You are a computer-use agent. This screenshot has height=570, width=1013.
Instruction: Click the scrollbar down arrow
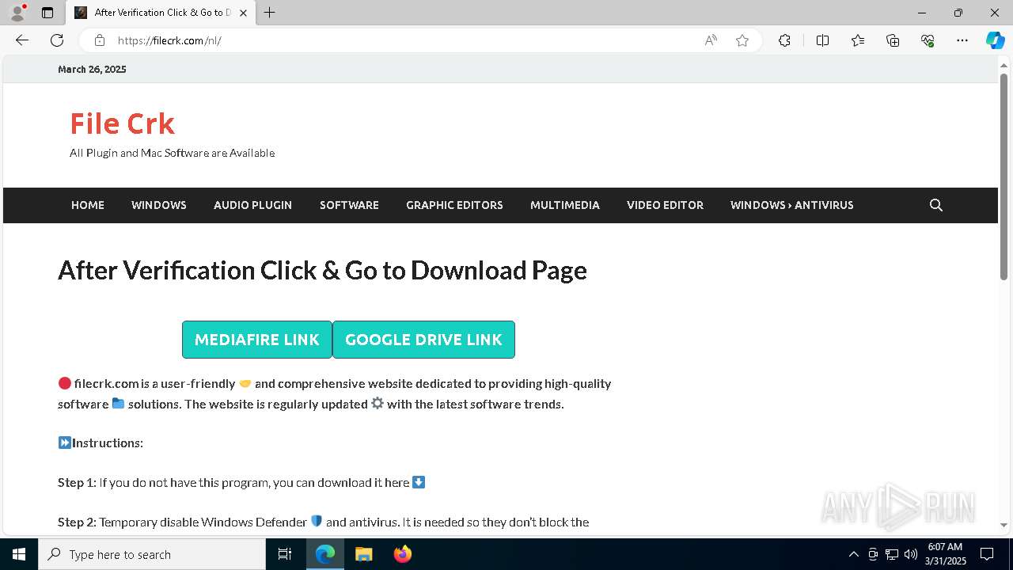1004,525
